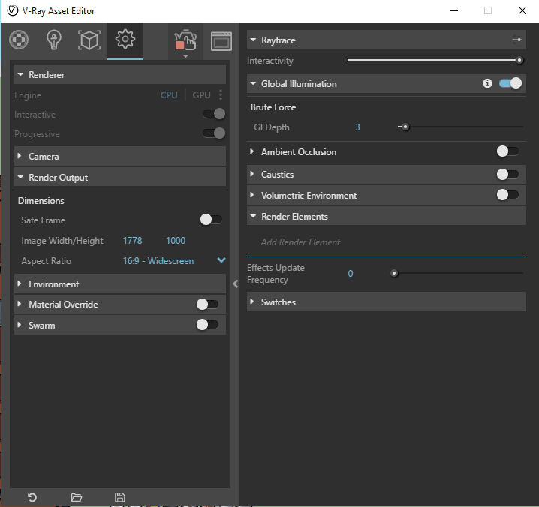
Task: Open the Geometry tab cube icon
Action: tap(89, 40)
